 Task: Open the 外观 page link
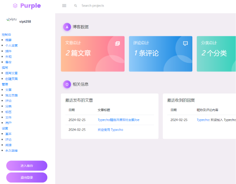pos(9,57)
